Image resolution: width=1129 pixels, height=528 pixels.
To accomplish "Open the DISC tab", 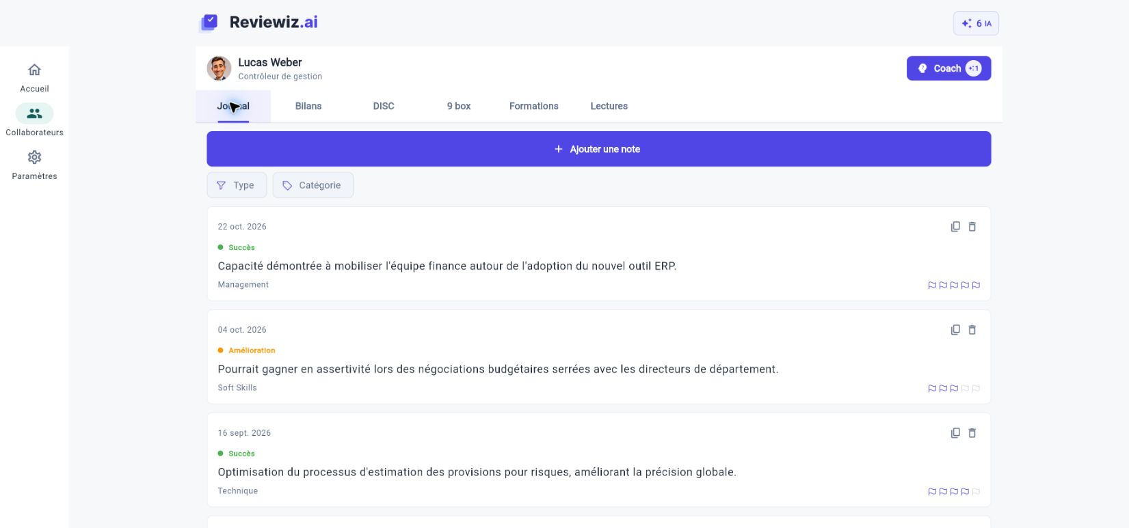I will [384, 107].
